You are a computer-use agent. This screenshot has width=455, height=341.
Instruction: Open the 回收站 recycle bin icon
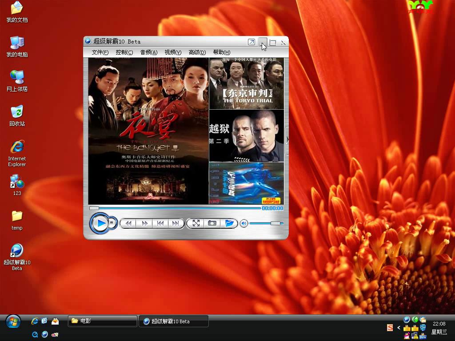(x=17, y=116)
